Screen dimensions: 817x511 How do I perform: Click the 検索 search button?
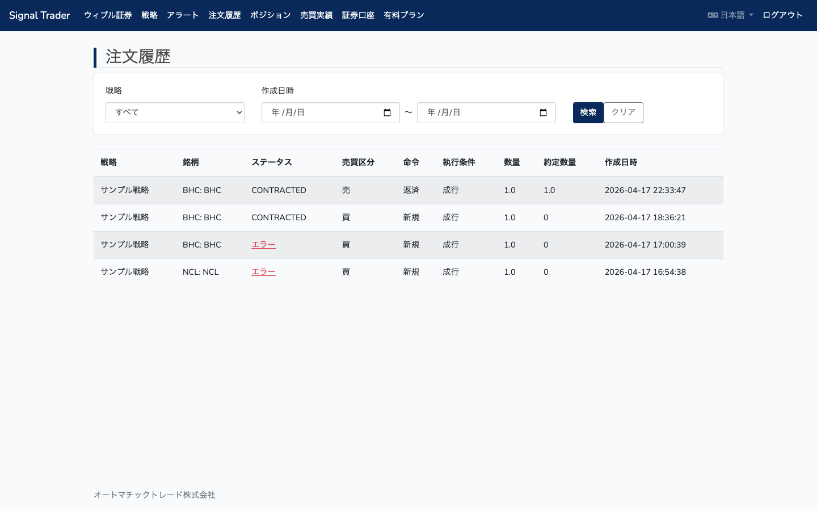(588, 112)
